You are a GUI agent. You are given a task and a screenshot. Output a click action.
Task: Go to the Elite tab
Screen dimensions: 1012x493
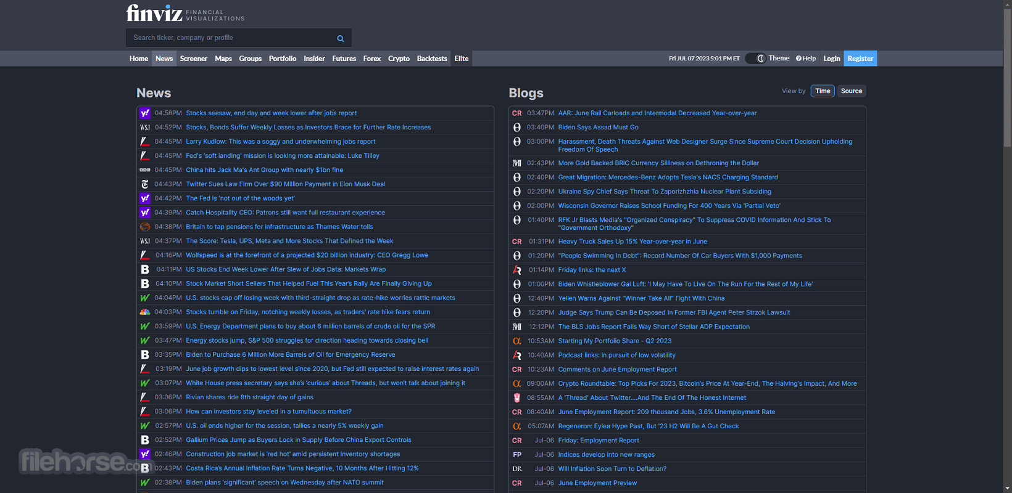pos(462,59)
